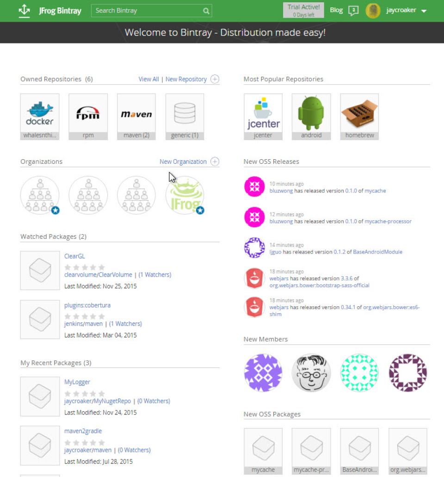Open the docker whalesnthi repository
Viewport: 444px width, 477px height.
tap(40, 117)
